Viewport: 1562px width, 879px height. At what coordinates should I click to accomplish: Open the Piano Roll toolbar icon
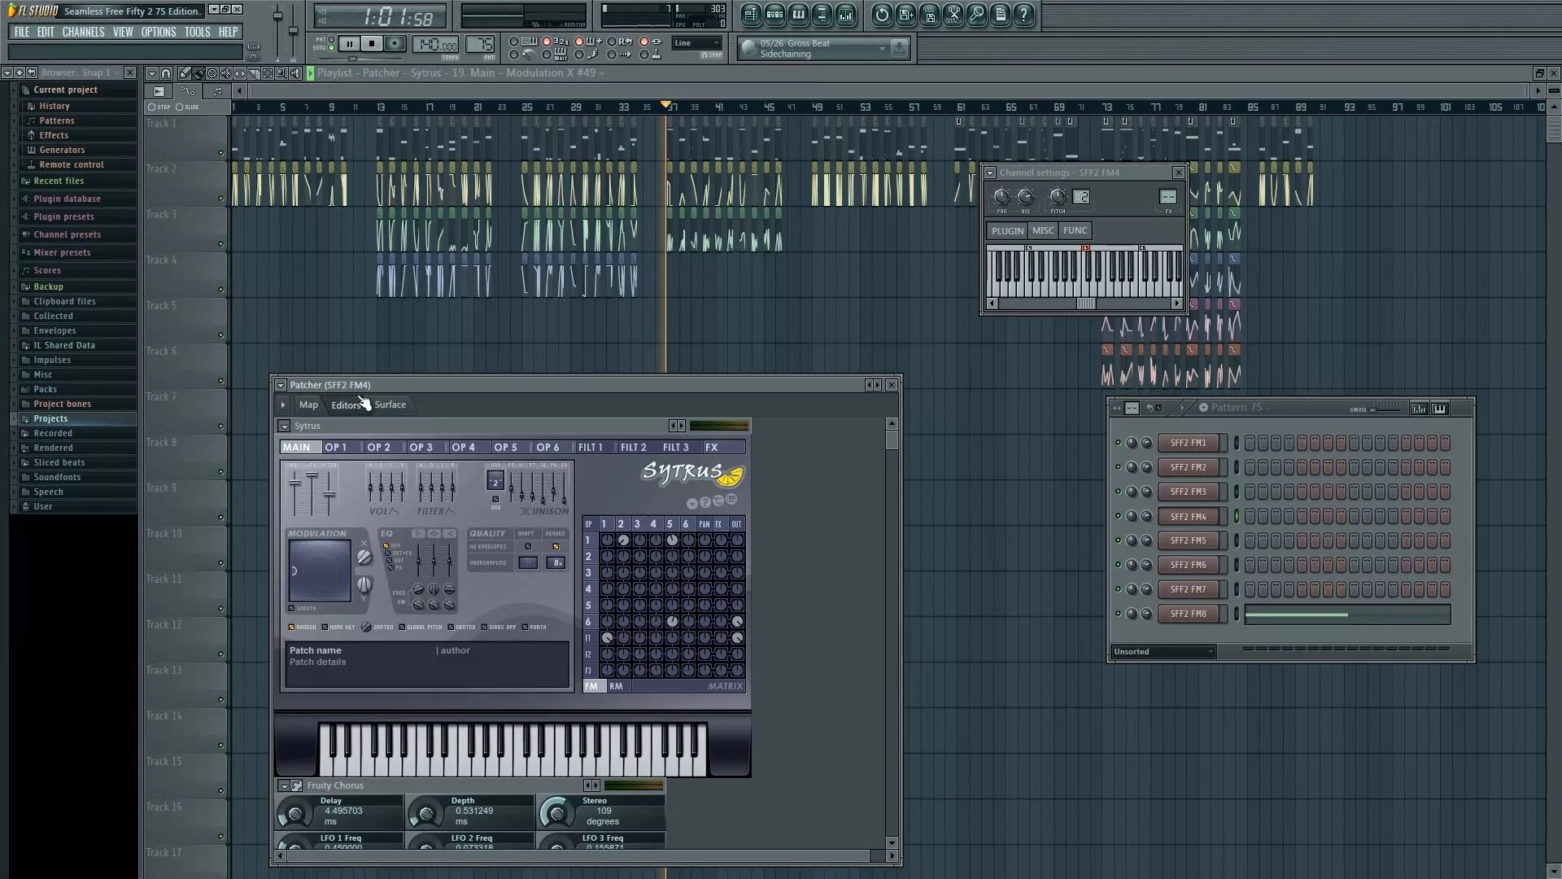(798, 14)
